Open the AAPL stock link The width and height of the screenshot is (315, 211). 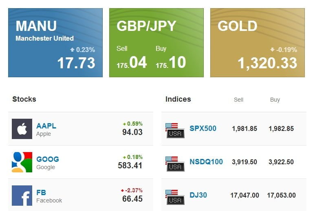46,126
